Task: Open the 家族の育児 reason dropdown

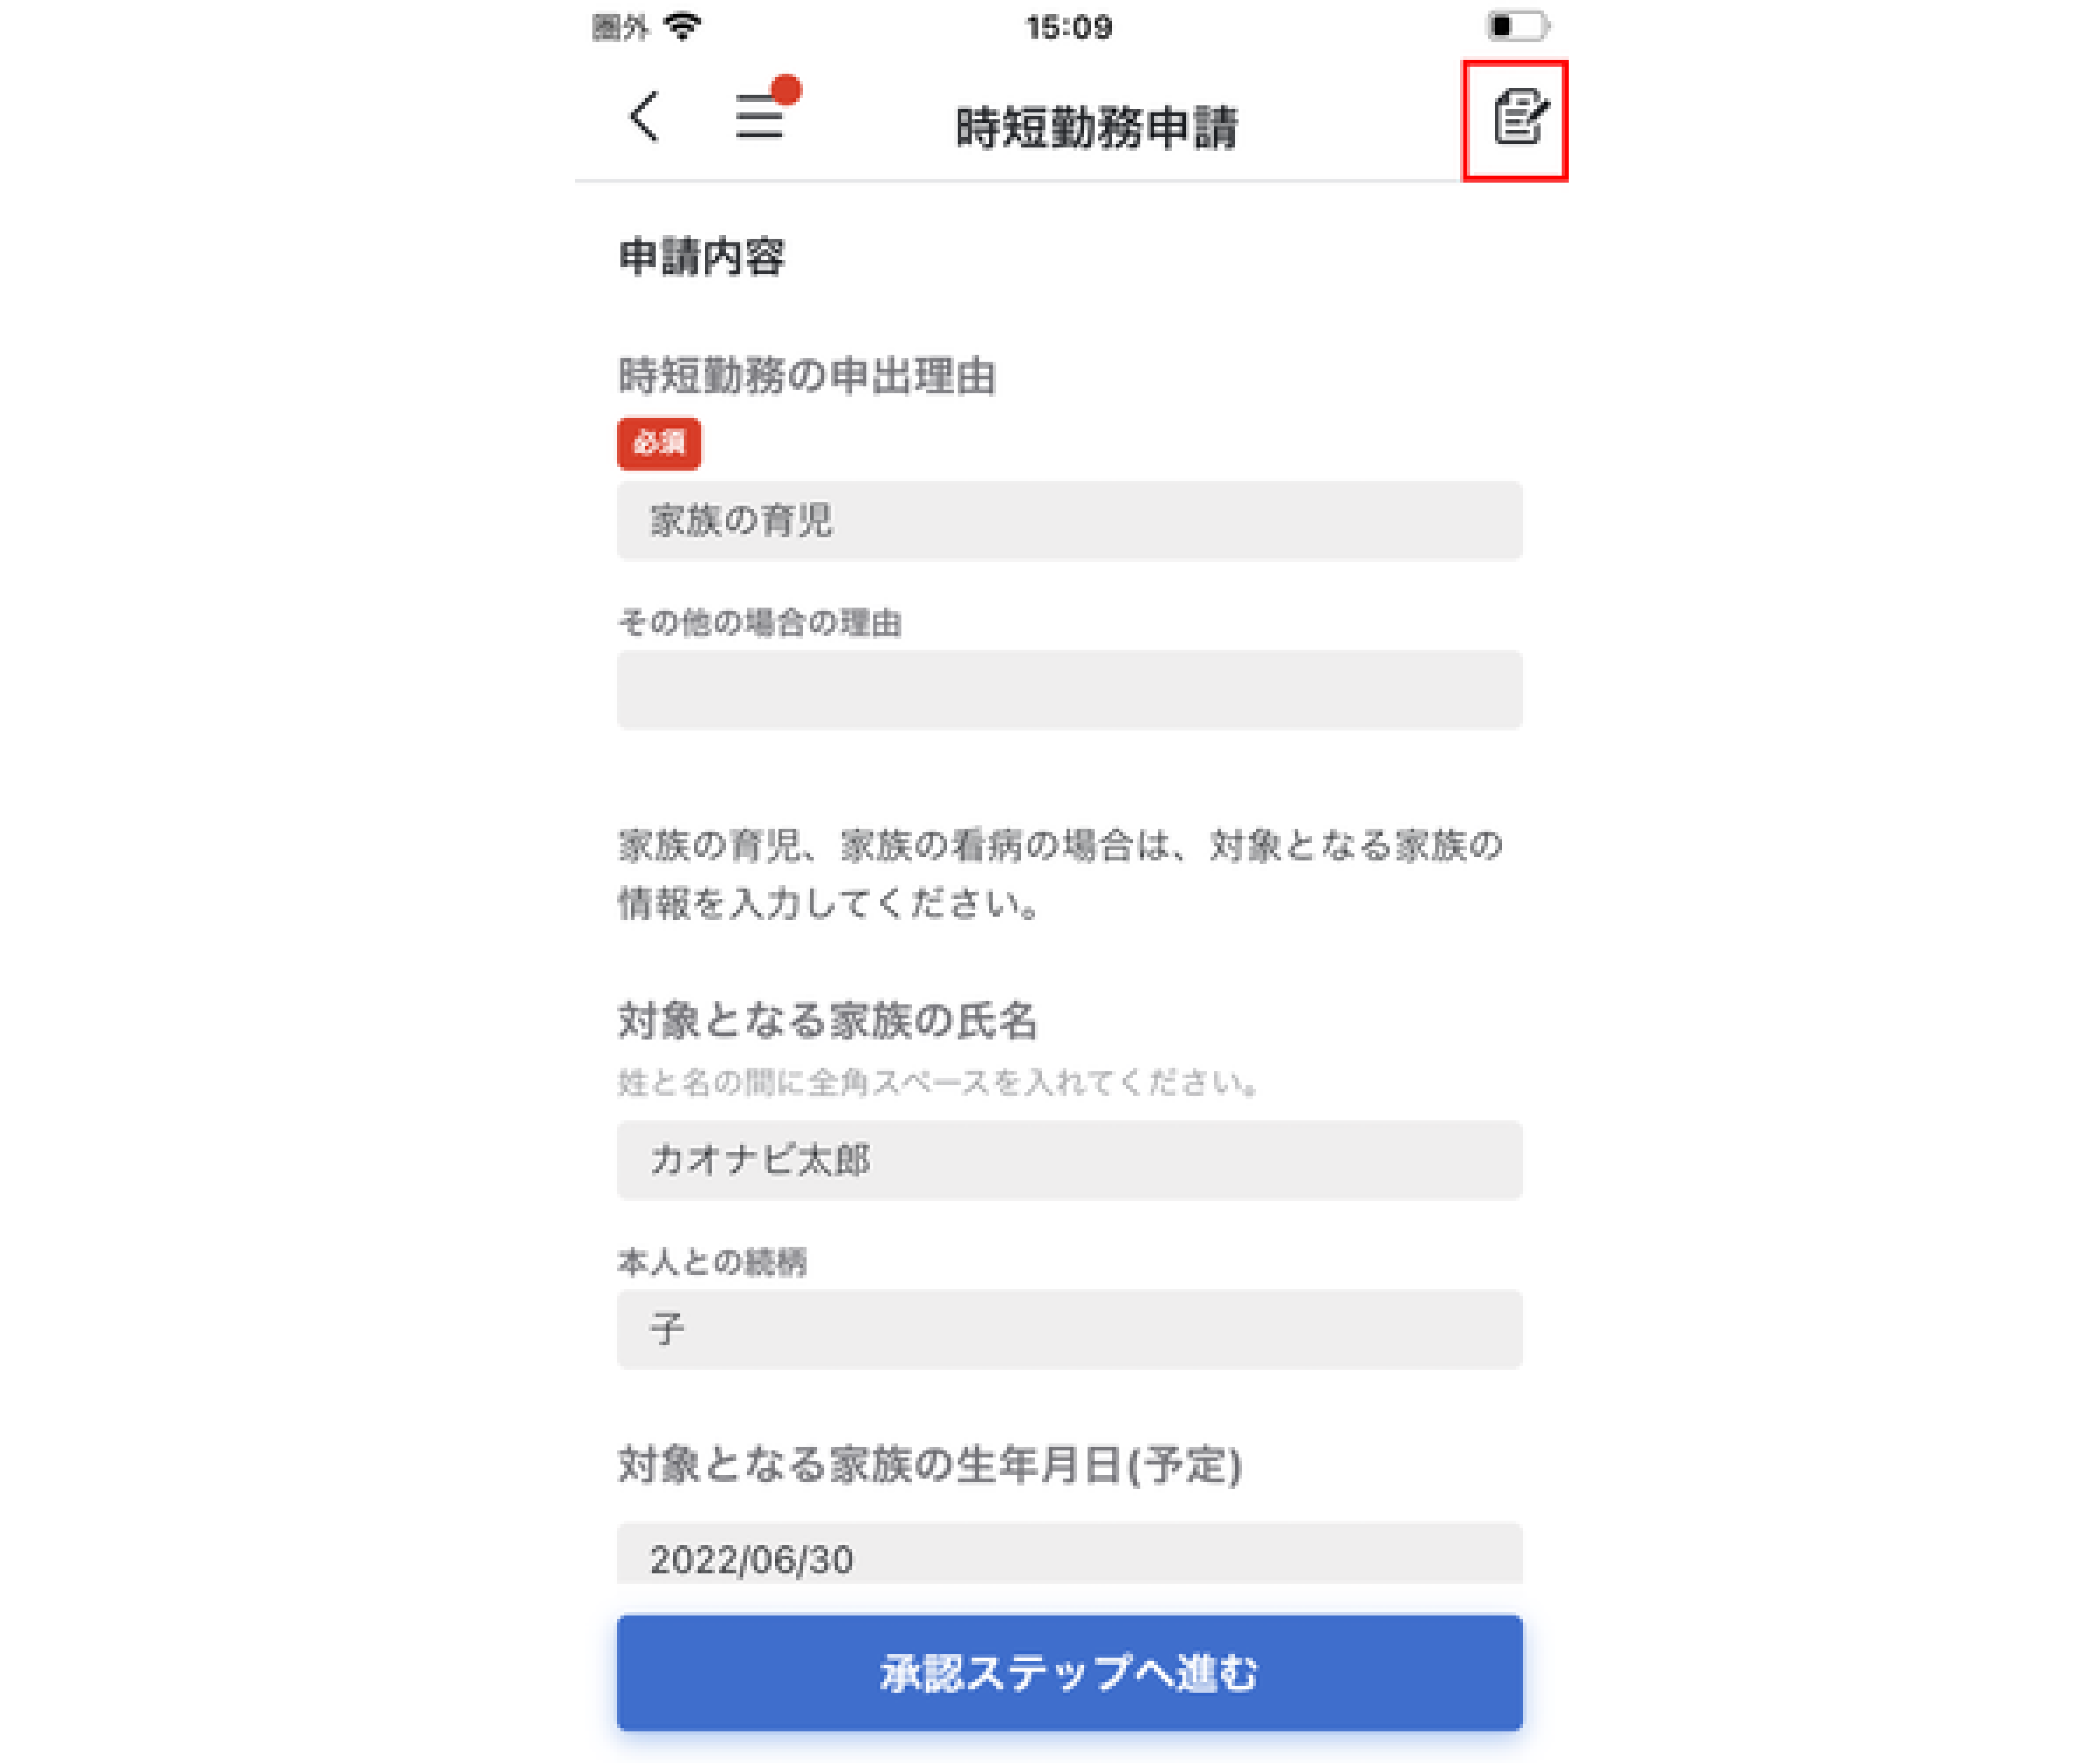Action: [1070, 521]
